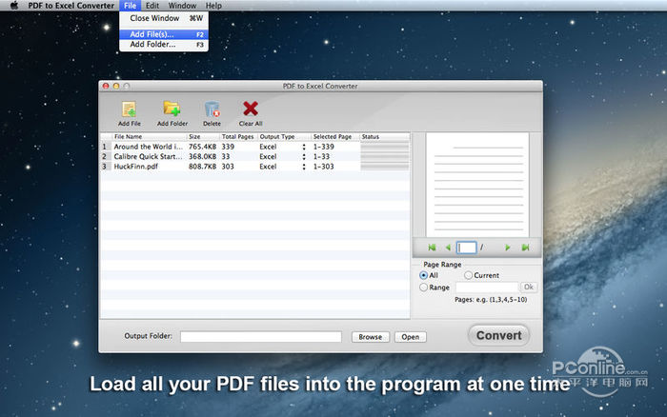Click the 368.0KB size cell

pos(202,157)
